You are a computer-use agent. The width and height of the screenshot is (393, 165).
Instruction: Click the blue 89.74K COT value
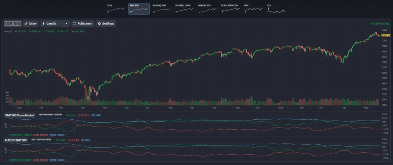(x=96, y=115)
